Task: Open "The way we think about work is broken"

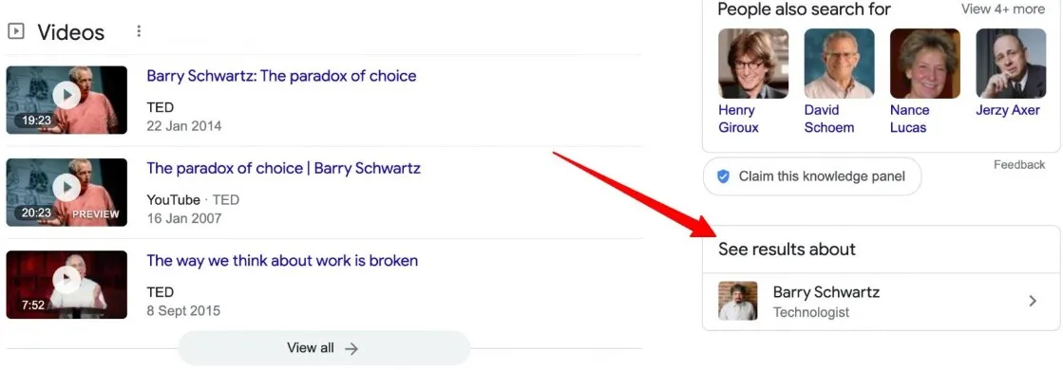Action: tap(282, 260)
